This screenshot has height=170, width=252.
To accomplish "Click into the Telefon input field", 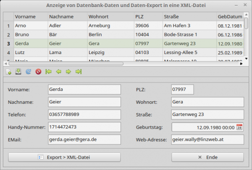I will [x=84, y=114].
